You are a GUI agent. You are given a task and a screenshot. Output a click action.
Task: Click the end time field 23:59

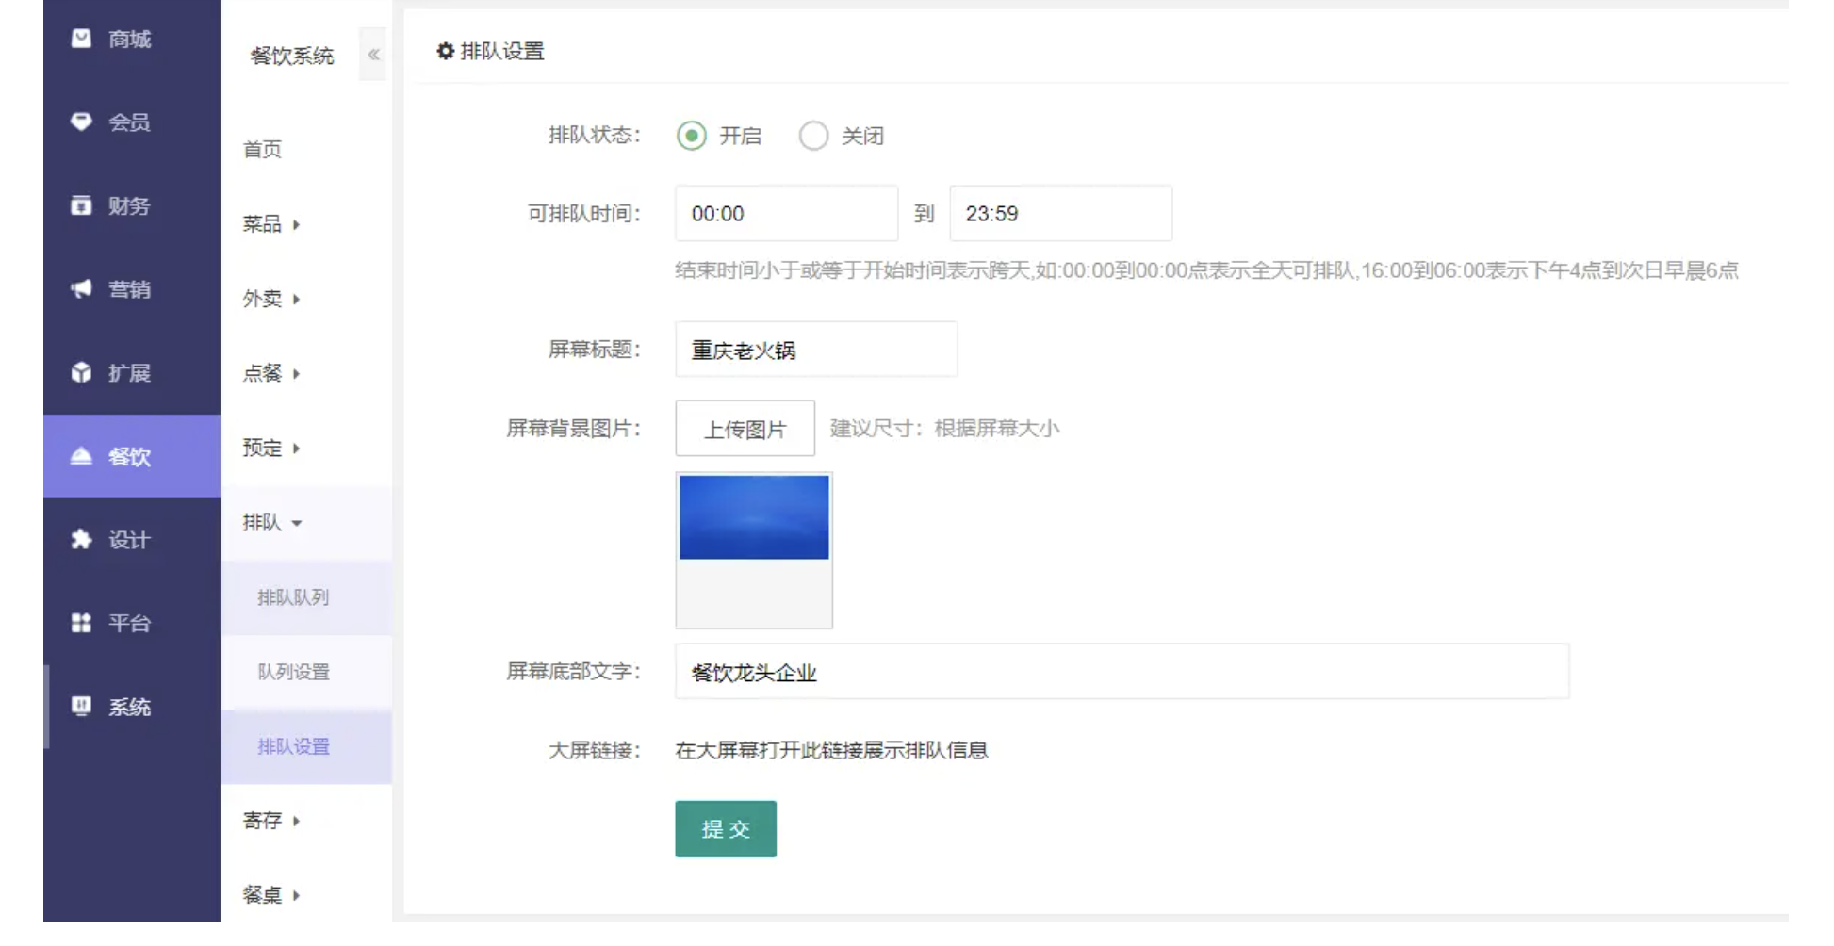point(1061,214)
